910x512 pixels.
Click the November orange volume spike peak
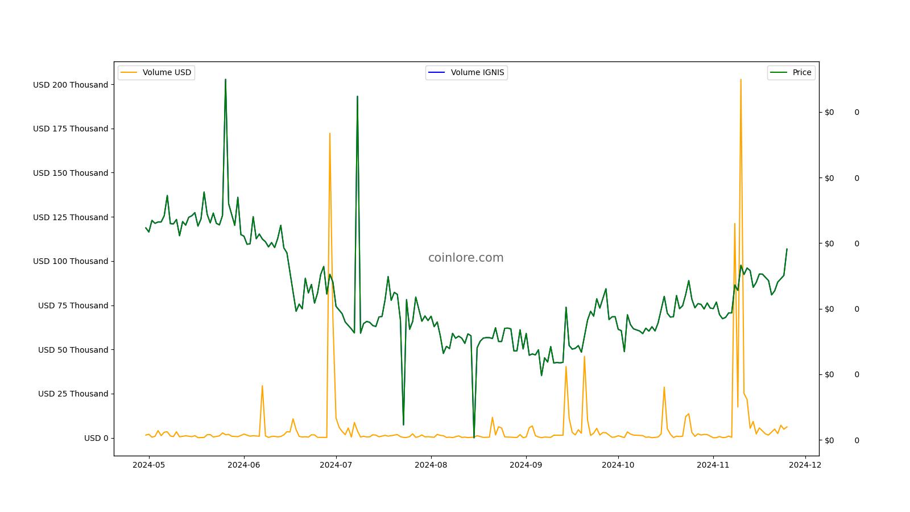[x=741, y=80]
